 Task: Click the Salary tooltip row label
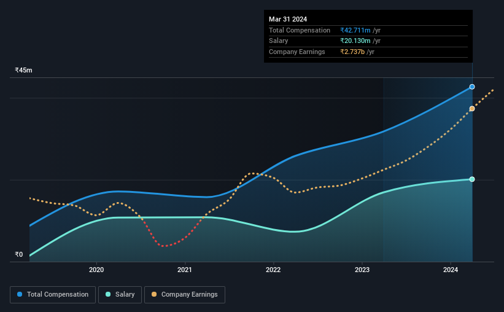click(278, 41)
